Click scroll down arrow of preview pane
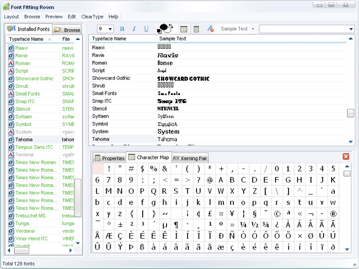Viewport: 359px width, 269px height. point(350,142)
